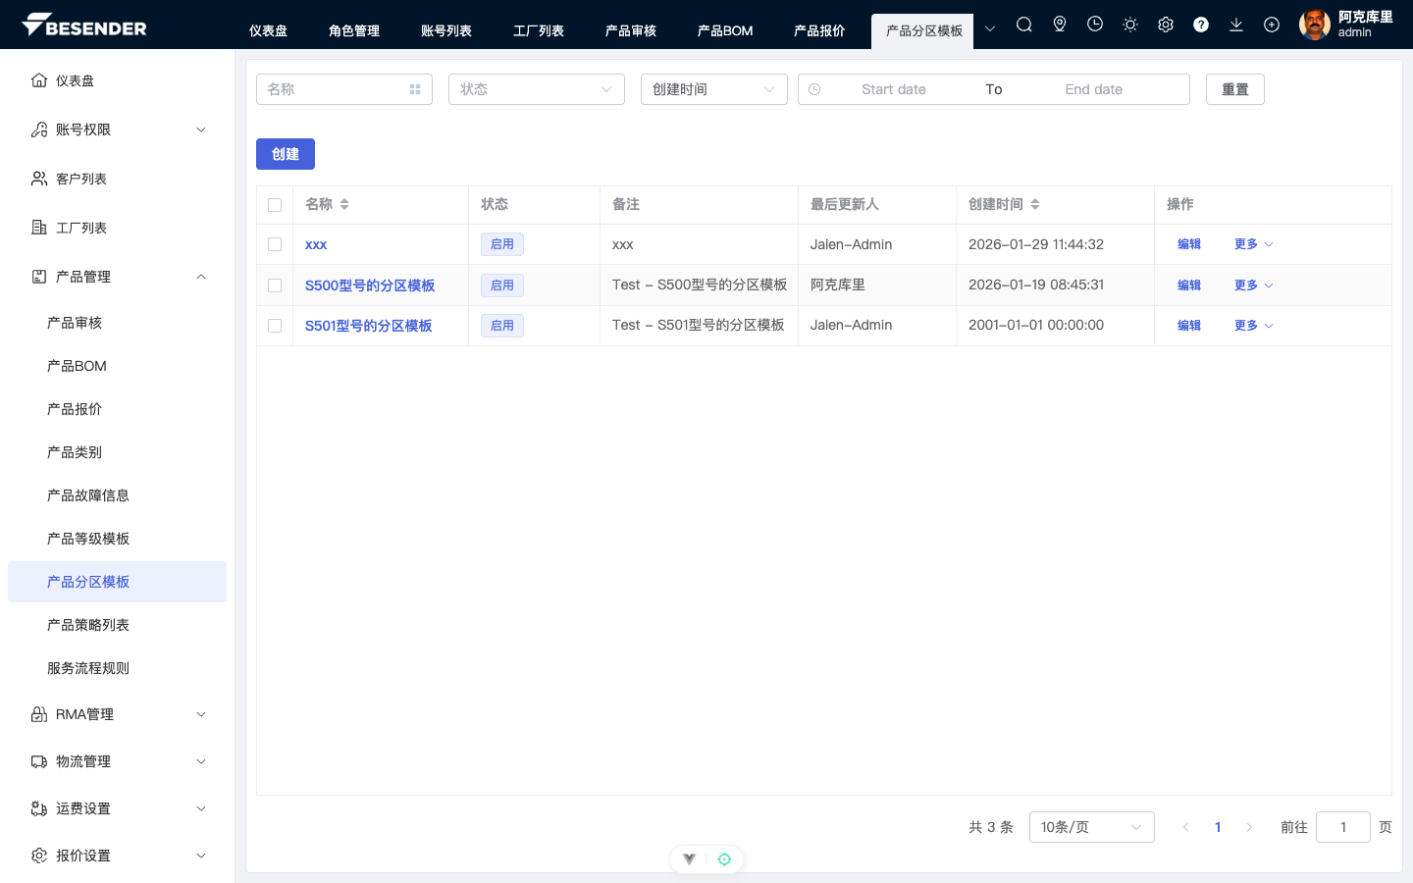The image size is (1413, 883).
Task: Open the 创建时间 dropdown
Action: [x=714, y=89]
